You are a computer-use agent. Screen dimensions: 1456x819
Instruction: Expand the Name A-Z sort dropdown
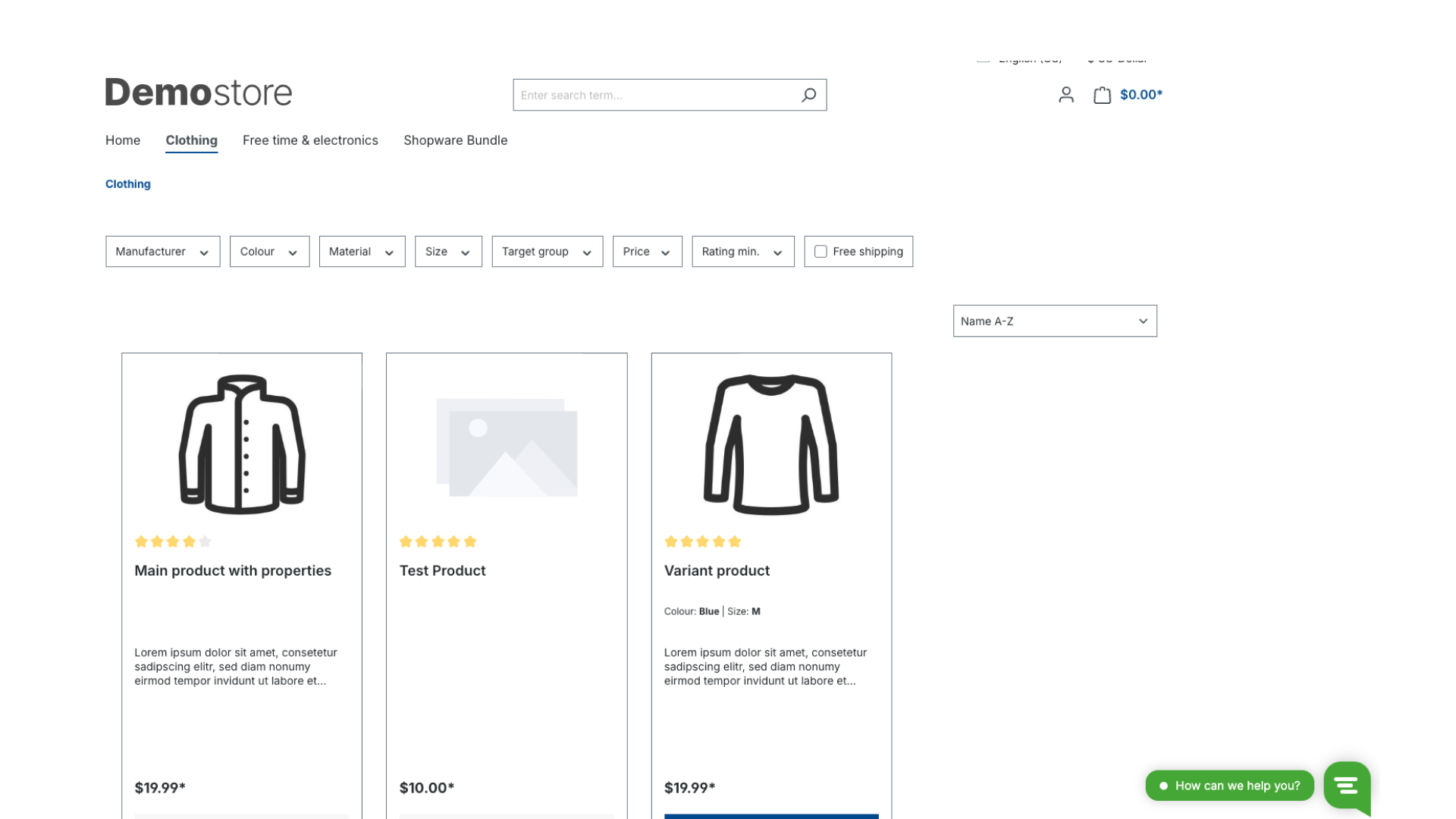1055,320
